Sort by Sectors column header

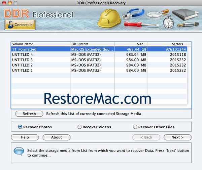(x=167, y=44)
